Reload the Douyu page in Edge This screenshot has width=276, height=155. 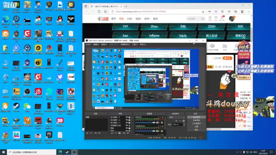pos(99,12)
